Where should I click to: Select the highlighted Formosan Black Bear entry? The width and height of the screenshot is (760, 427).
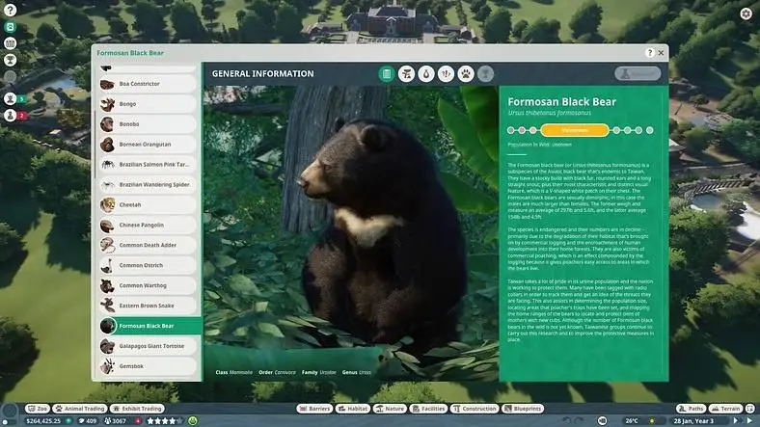click(x=149, y=326)
